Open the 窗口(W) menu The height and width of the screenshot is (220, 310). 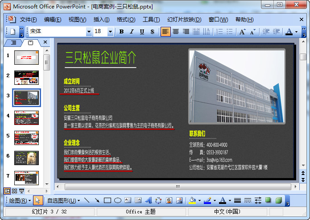click(218, 20)
